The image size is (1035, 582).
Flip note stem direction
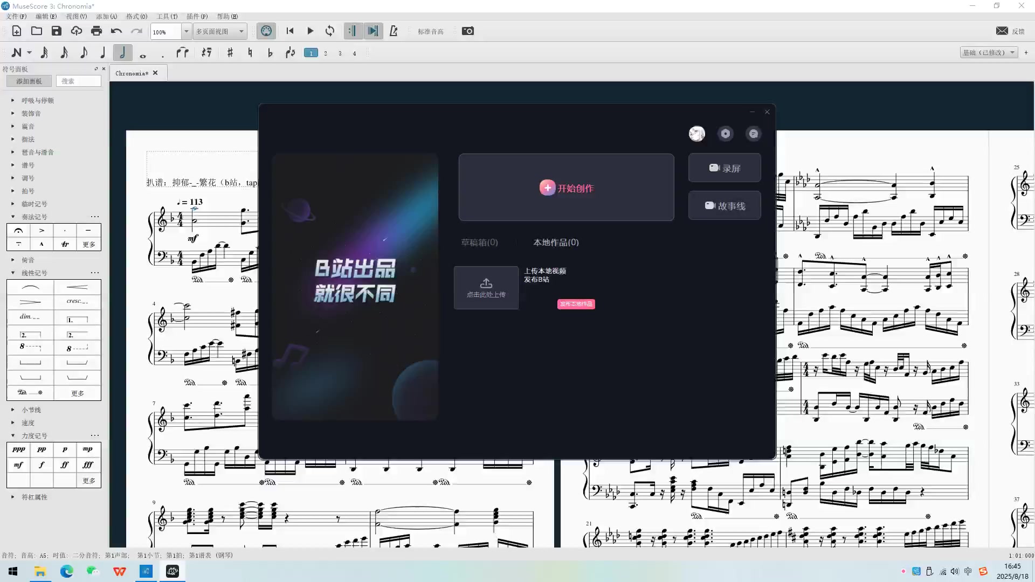click(x=291, y=53)
